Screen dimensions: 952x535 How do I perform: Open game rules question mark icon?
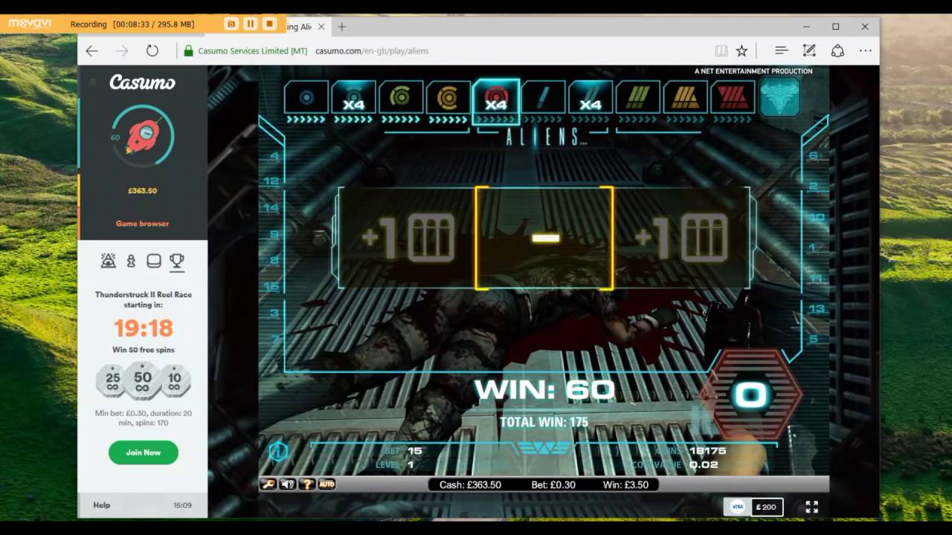click(x=307, y=484)
